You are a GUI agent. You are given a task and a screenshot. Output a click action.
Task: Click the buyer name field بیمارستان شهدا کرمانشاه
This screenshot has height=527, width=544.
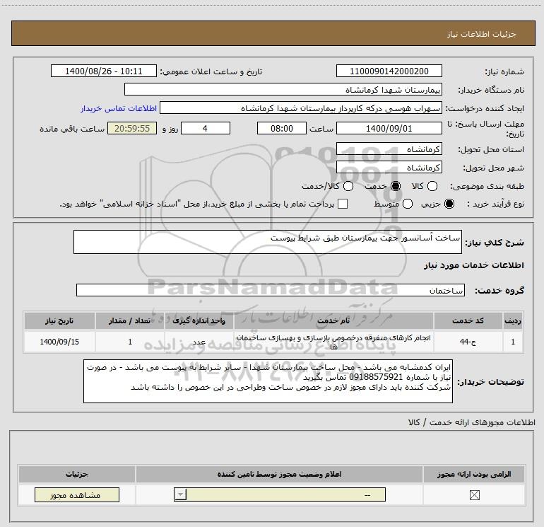[x=283, y=89]
